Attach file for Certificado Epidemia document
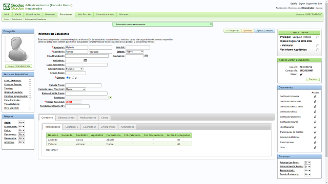Viewport: 328px width, 184px height. pyautogui.click(x=315, y=97)
